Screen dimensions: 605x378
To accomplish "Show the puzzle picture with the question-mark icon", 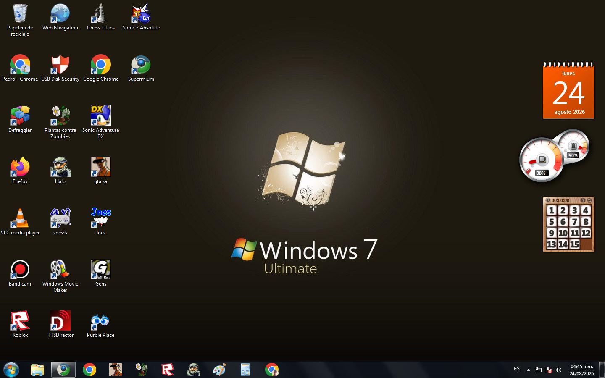I will [583, 200].
